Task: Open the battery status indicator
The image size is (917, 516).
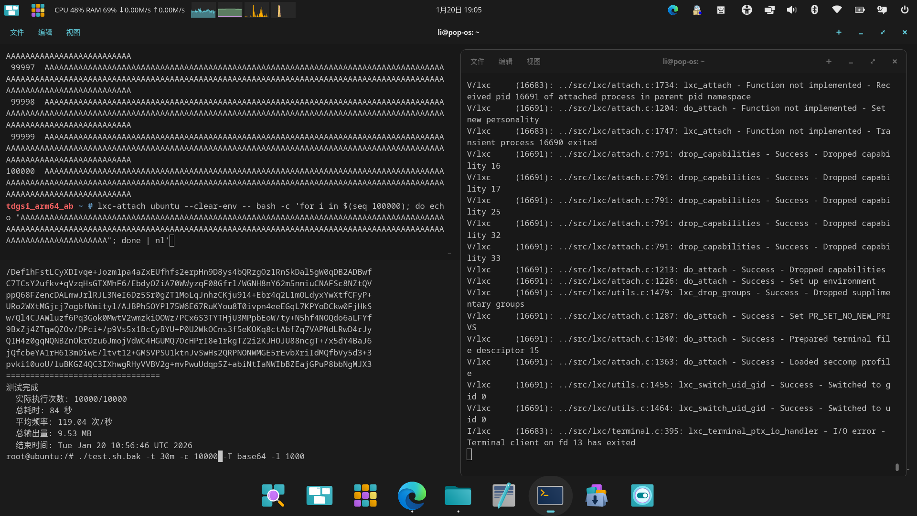Action: (860, 10)
